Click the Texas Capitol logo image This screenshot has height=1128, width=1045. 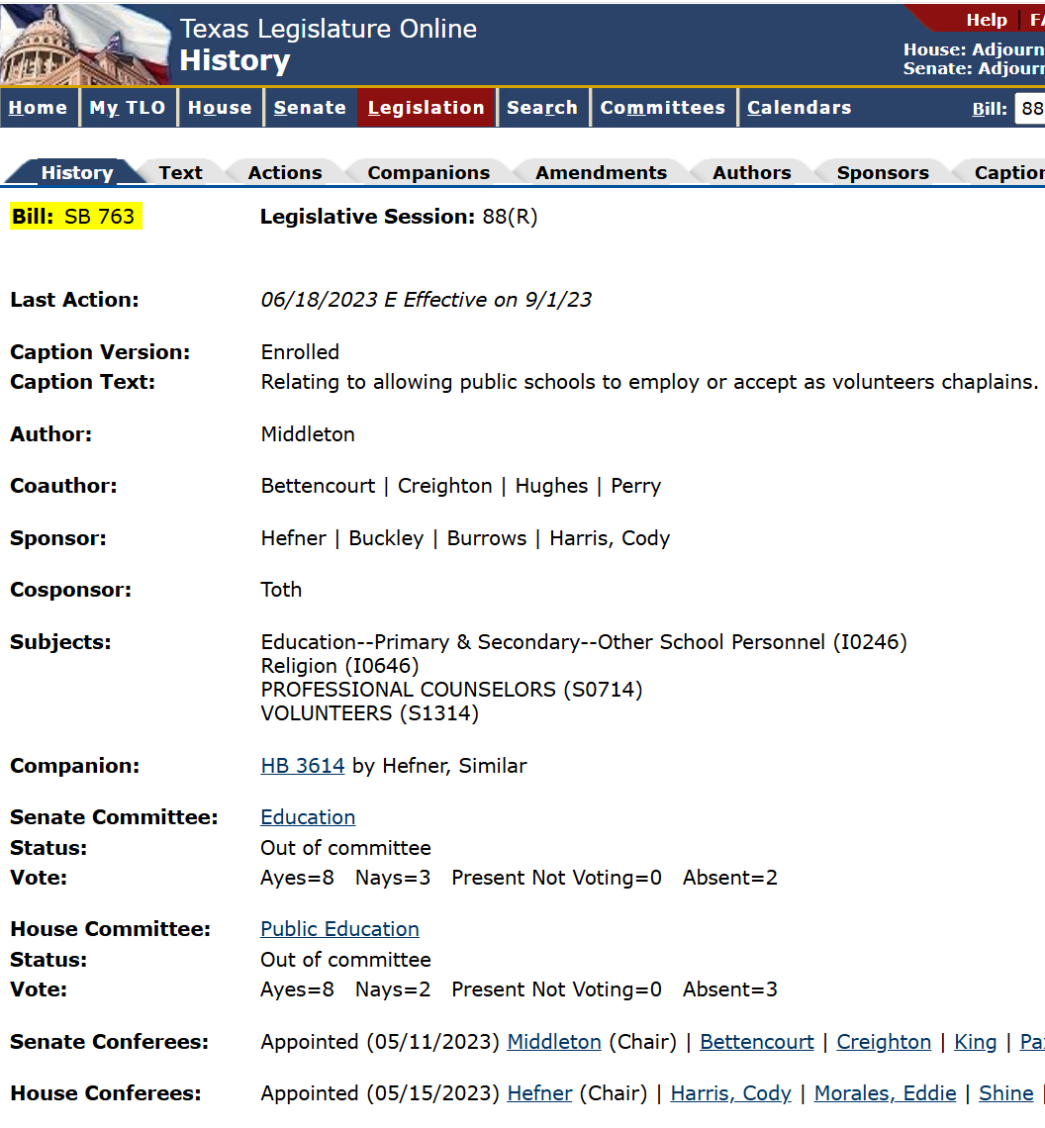86,44
